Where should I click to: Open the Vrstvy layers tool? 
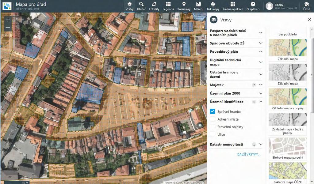[130, 6]
